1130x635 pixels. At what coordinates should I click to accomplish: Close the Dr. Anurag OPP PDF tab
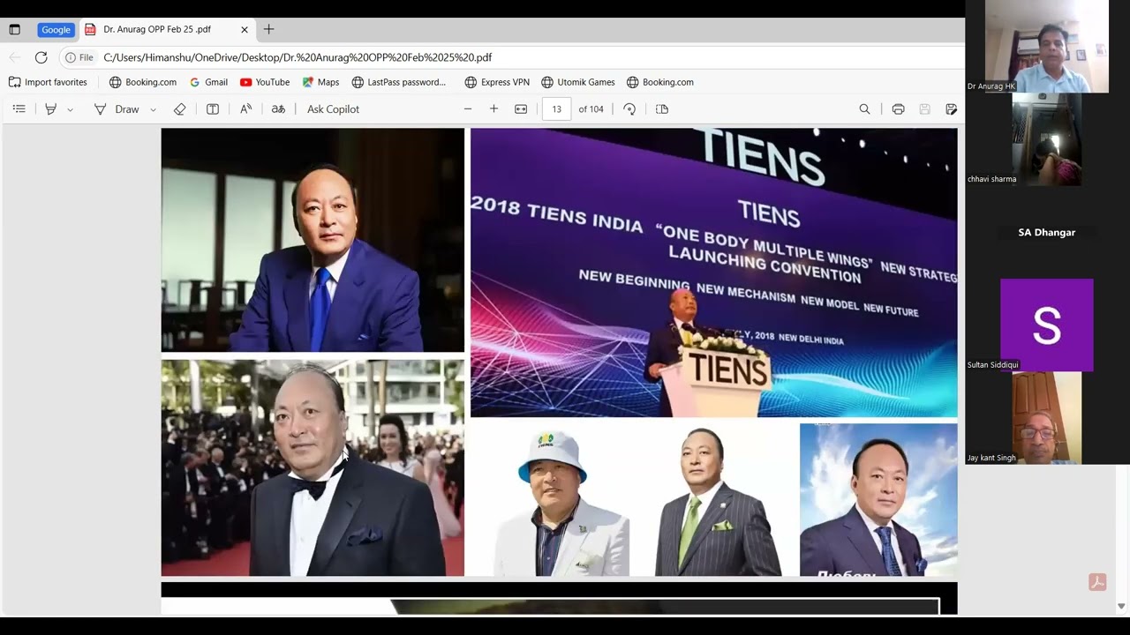click(x=245, y=29)
